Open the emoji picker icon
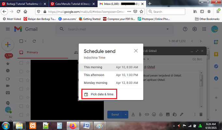Image resolution: width=222 pixels, height=130 pixels. (154, 114)
